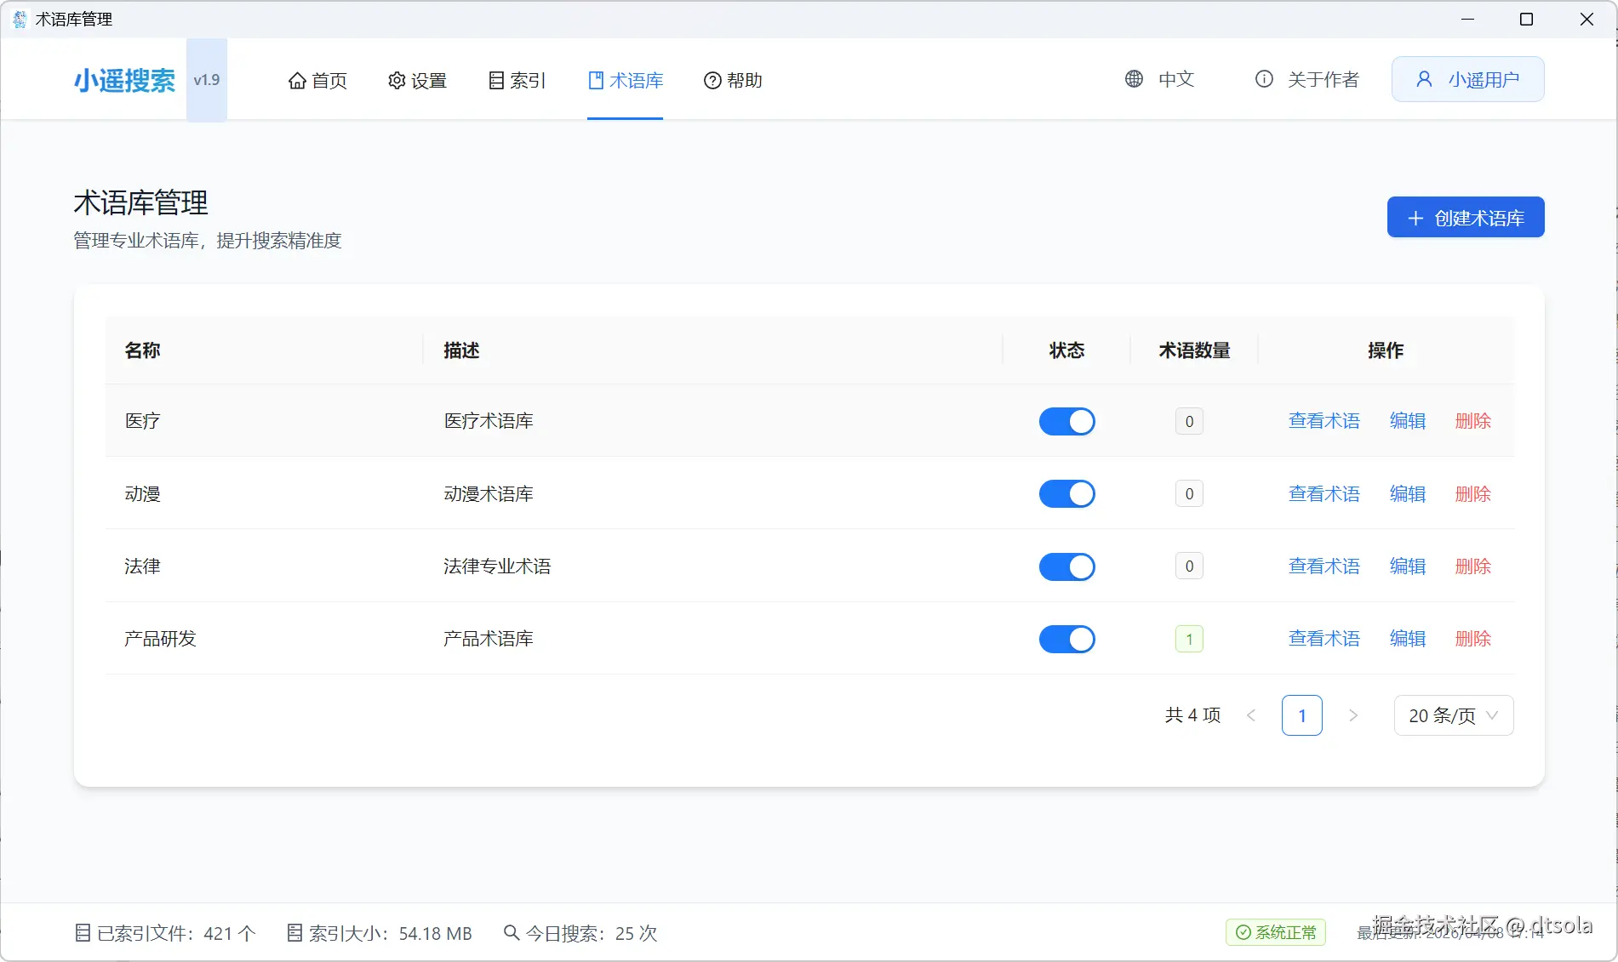Viewport: 1618px width, 962px height.
Task: Click the home icon beside 首页
Action: click(297, 80)
